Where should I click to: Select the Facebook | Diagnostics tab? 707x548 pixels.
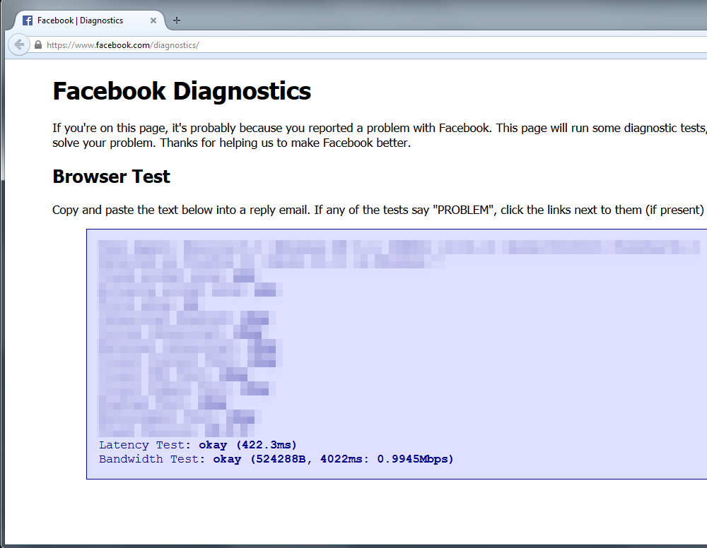(x=90, y=20)
